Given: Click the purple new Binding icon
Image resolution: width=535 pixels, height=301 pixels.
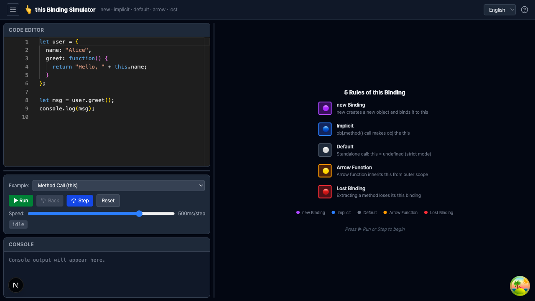Looking at the screenshot, I should coord(325,108).
